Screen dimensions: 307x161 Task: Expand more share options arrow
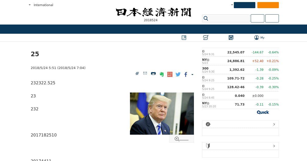click(192, 75)
